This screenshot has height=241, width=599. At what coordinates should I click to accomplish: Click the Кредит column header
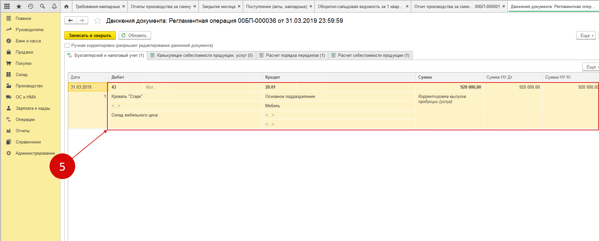tap(339, 77)
